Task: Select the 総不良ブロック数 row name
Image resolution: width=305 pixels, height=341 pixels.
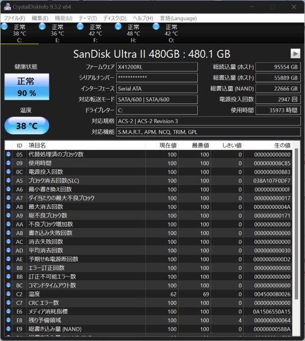Action: [48, 215]
